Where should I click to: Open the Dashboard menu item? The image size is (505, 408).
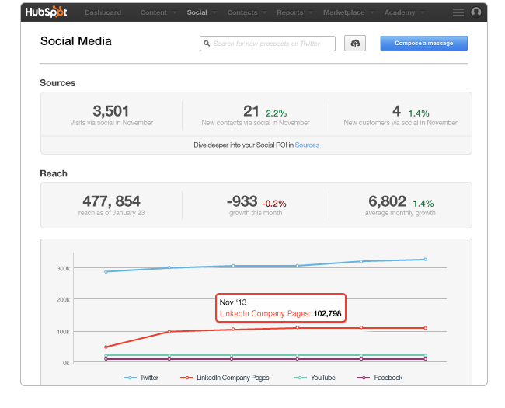tap(103, 12)
